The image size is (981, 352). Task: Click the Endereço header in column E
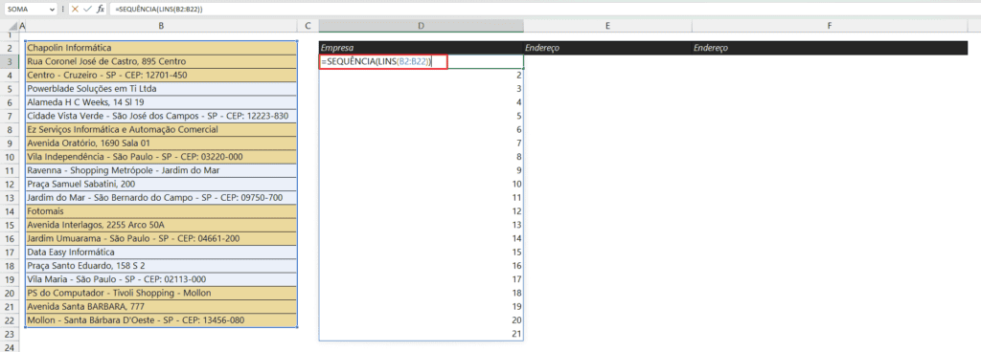pos(607,48)
